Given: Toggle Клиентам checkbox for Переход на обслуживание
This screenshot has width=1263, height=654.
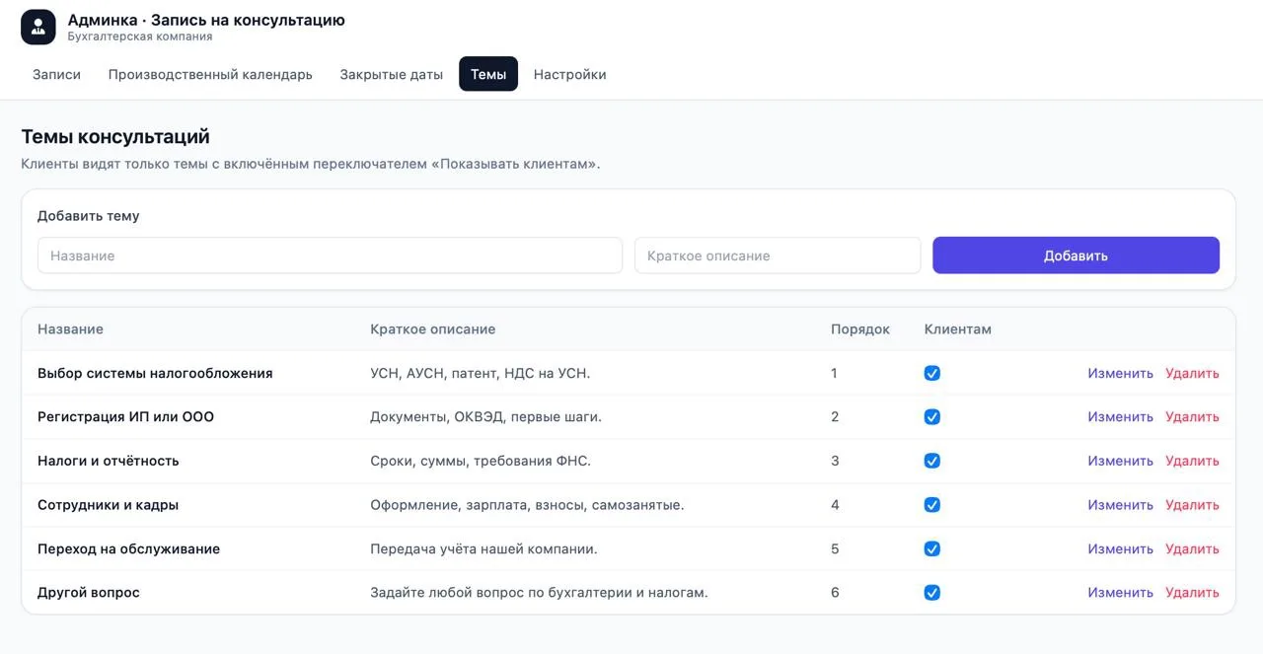Looking at the screenshot, I should (x=932, y=548).
